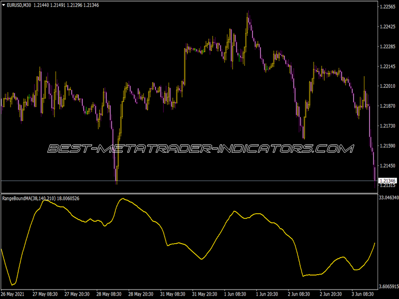Click the indicator scale minimum 3.606591
The height and width of the screenshot is (299, 399).
tap(389, 287)
